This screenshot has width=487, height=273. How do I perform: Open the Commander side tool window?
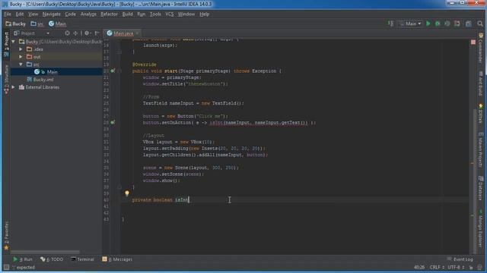pos(481,48)
